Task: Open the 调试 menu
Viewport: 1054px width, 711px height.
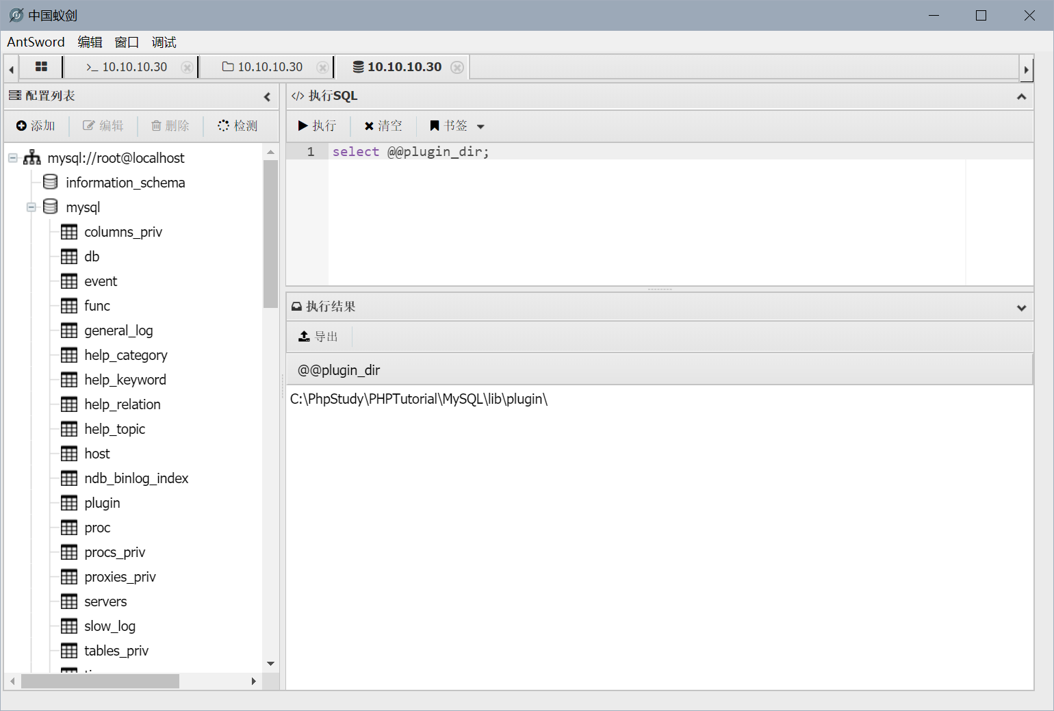Action: [x=164, y=42]
